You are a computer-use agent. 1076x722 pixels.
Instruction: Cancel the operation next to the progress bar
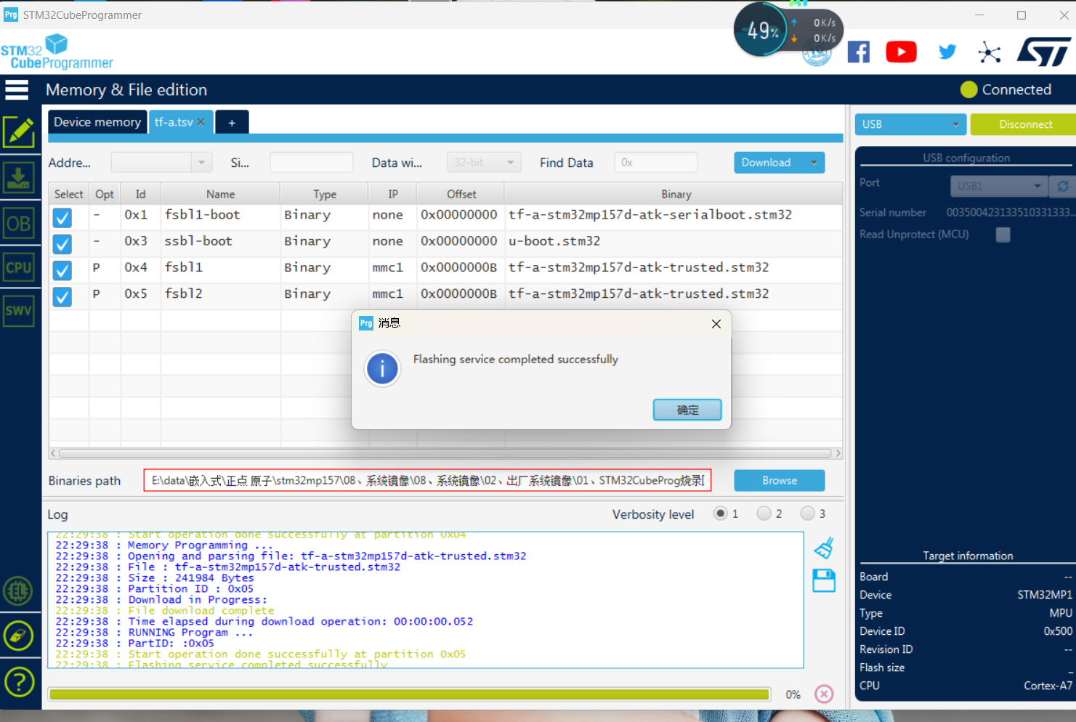coord(824,694)
